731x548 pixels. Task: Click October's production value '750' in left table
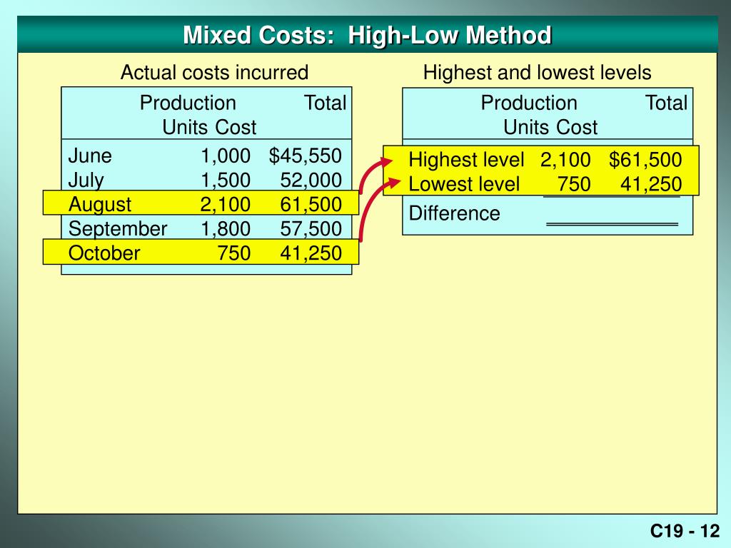tap(234, 253)
